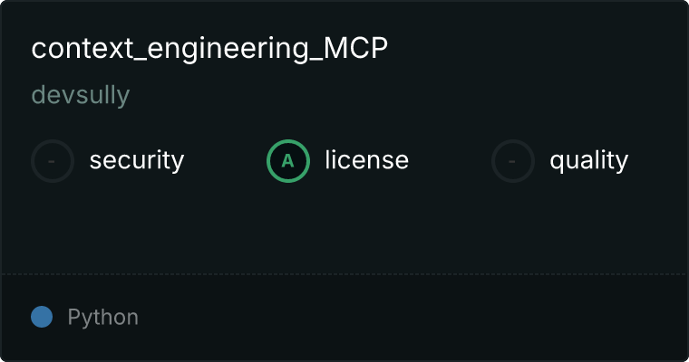This screenshot has width=689, height=362.
Task: Click the letter A in the license badge
Action: [x=287, y=161]
